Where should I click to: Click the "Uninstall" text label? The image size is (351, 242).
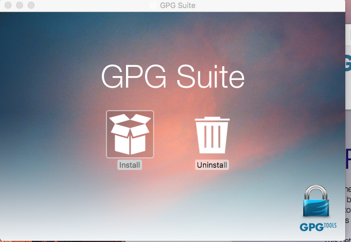click(x=212, y=165)
